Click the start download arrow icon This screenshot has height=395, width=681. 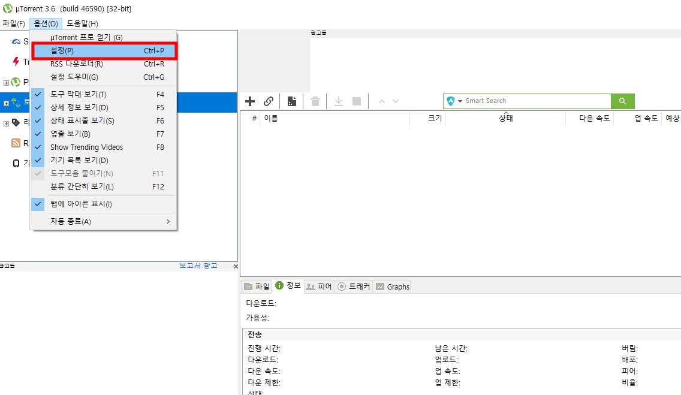(x=339, y=101)
